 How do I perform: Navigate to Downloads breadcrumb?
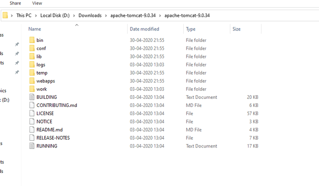click(90, 15)
